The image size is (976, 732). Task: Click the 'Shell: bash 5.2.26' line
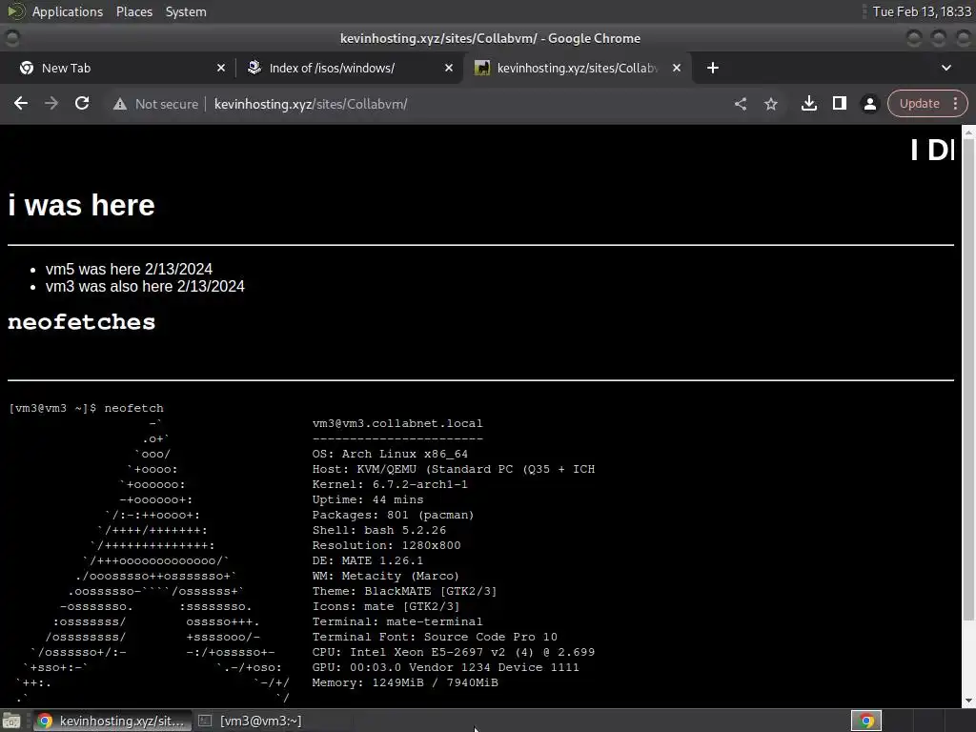pyautogui.click(x=379, y=530)
